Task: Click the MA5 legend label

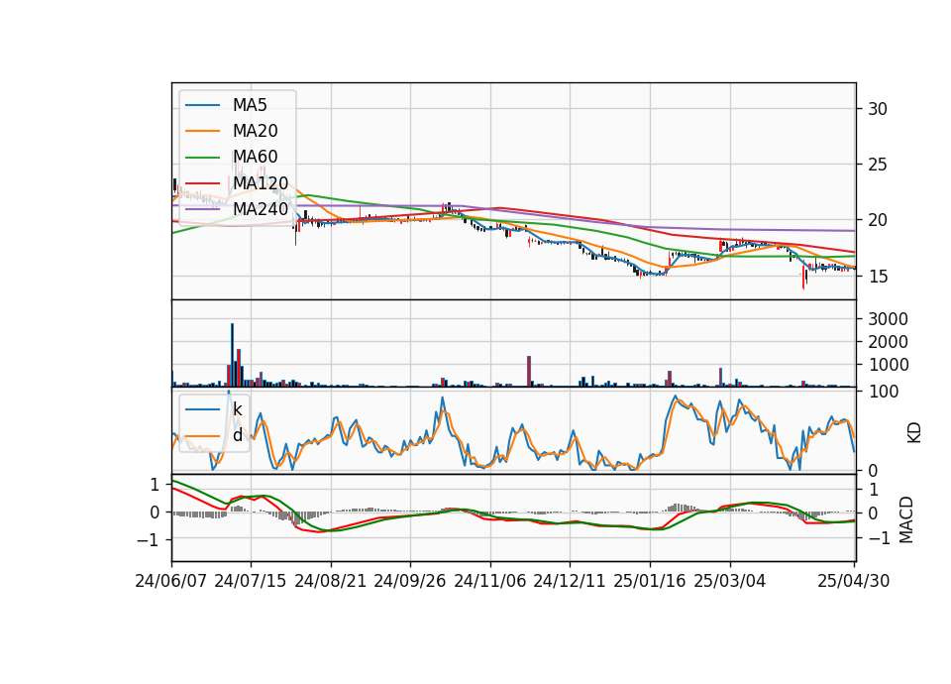Action: point(250,105)
